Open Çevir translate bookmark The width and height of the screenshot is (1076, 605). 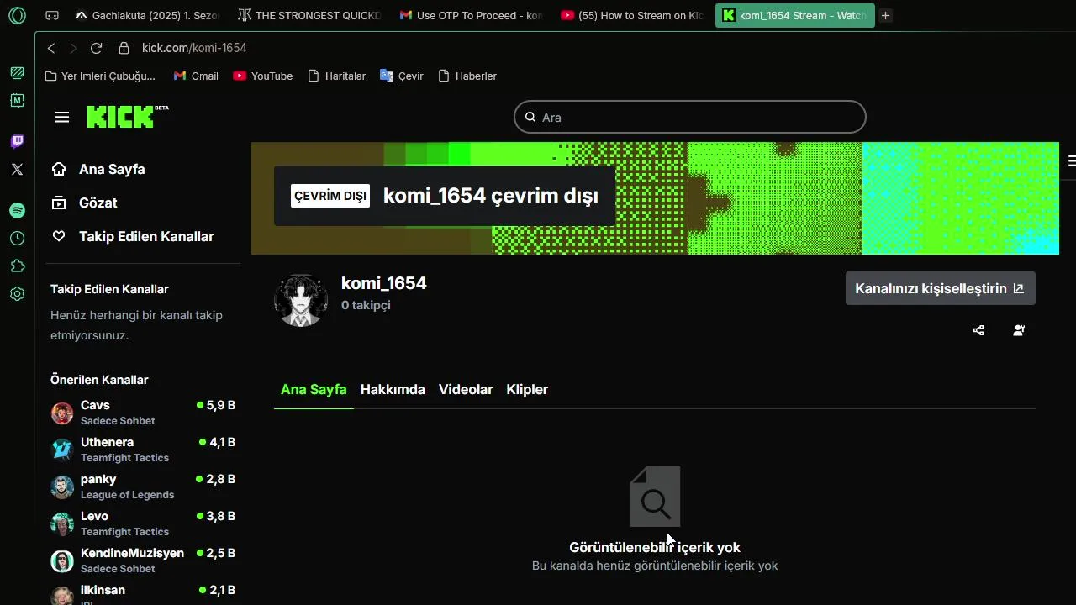pyautogui.click(x=402, y=76)
